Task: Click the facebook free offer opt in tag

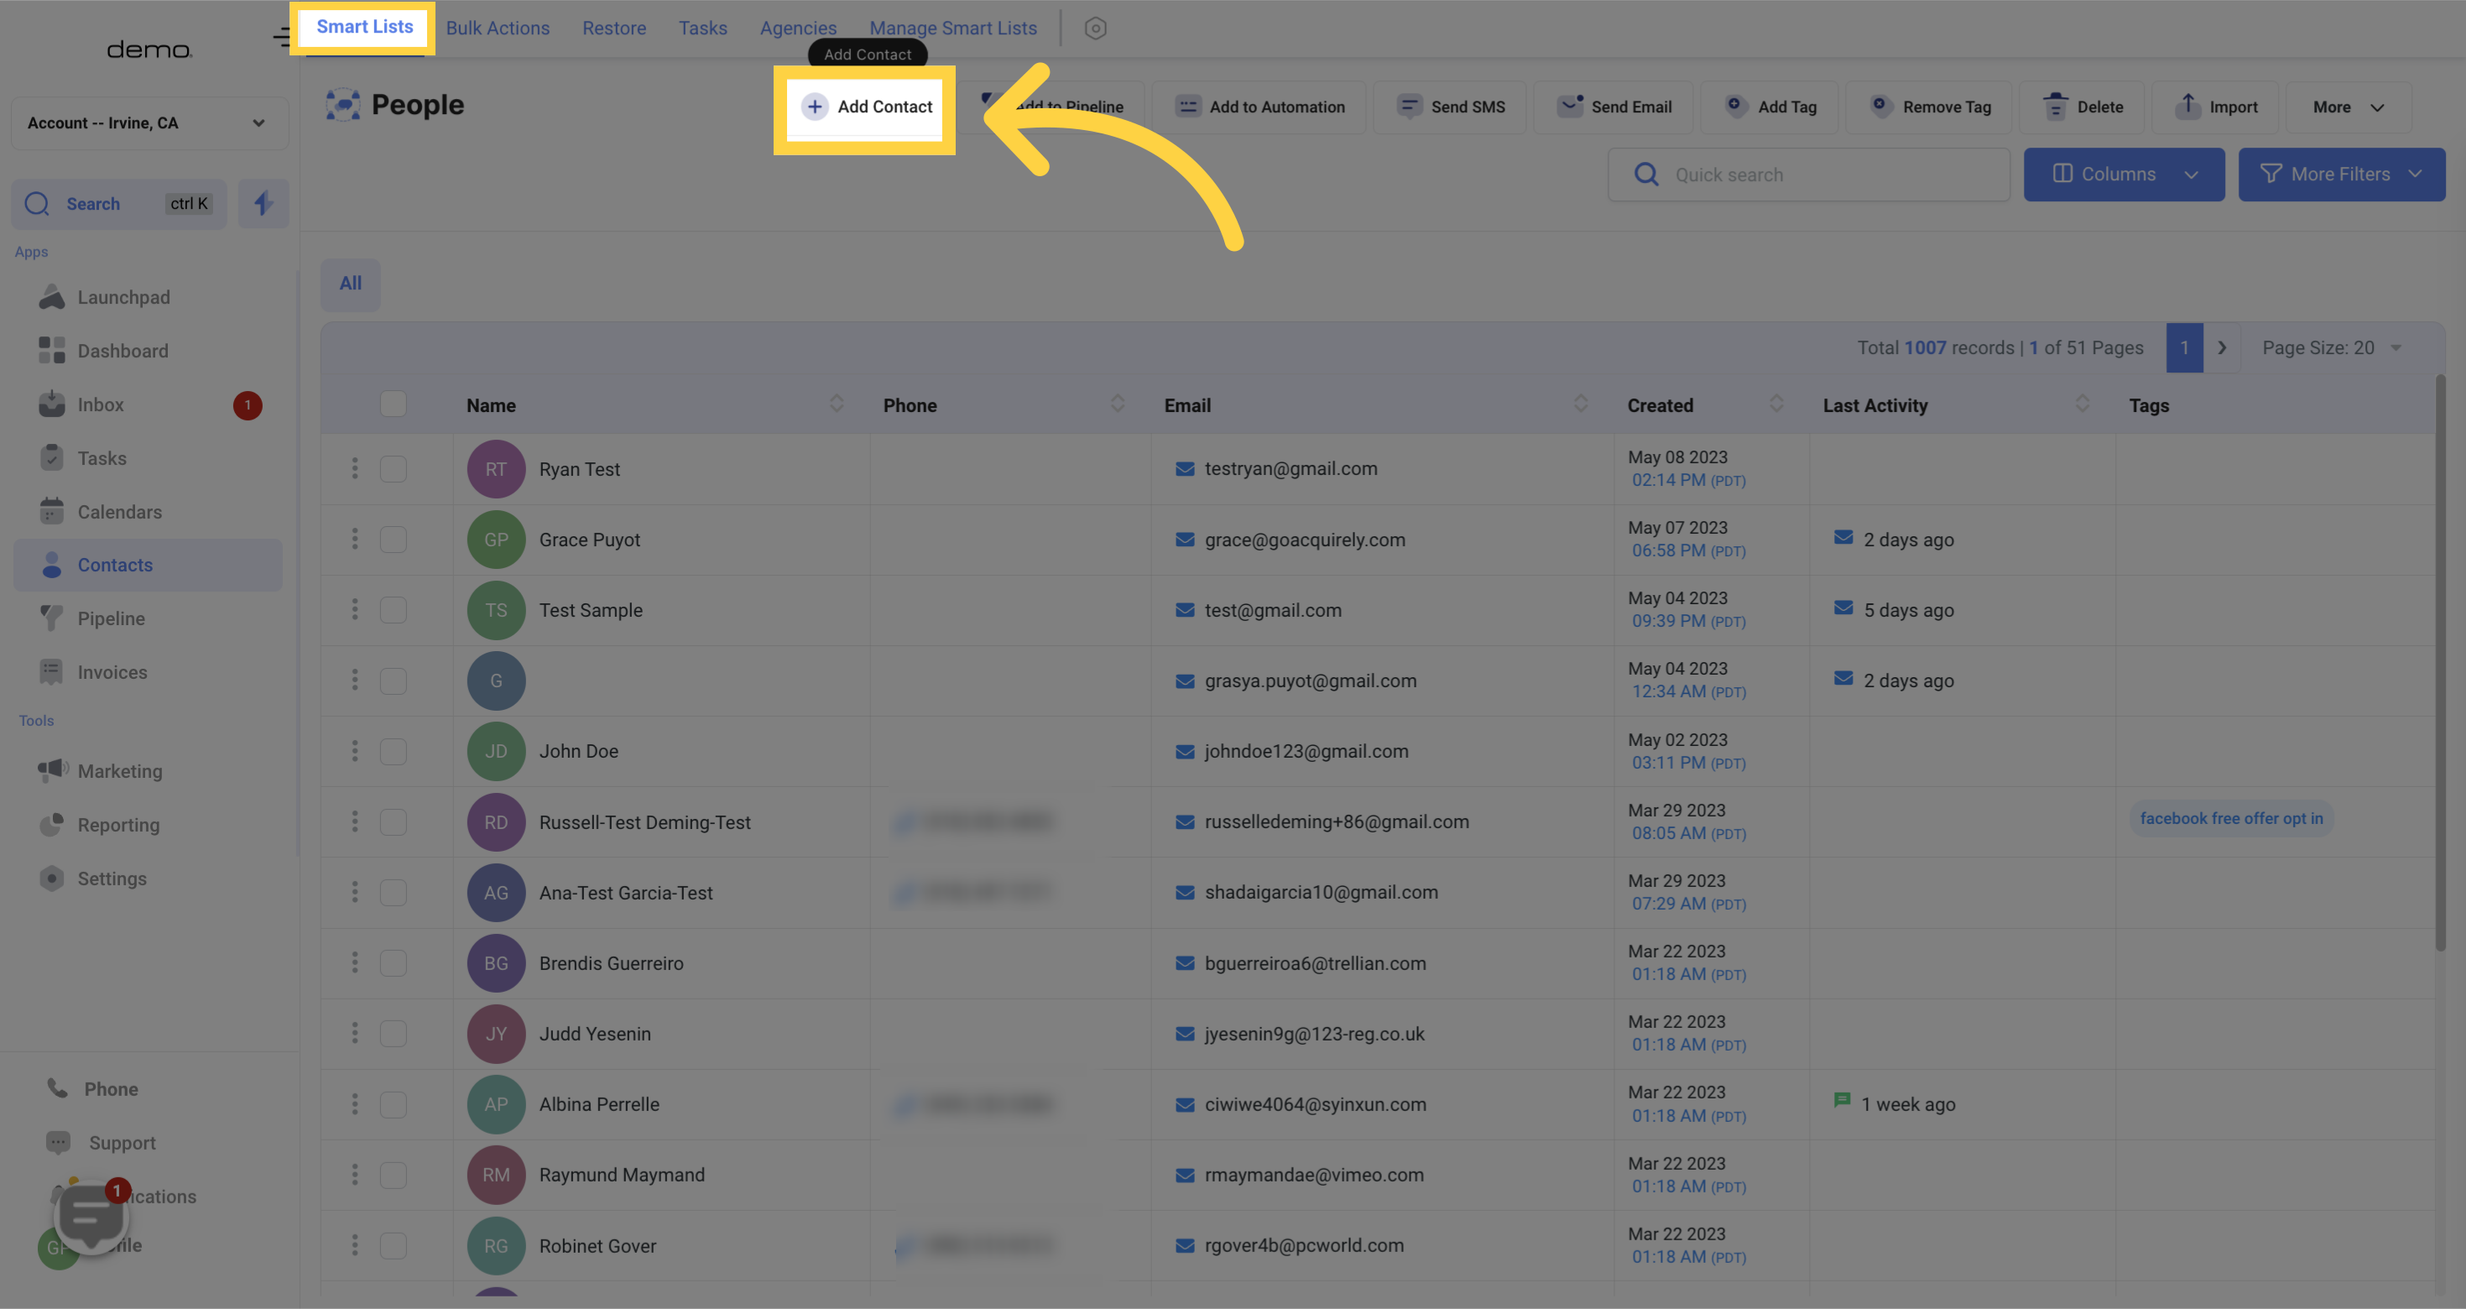Action: click(x=2231, y=818)
